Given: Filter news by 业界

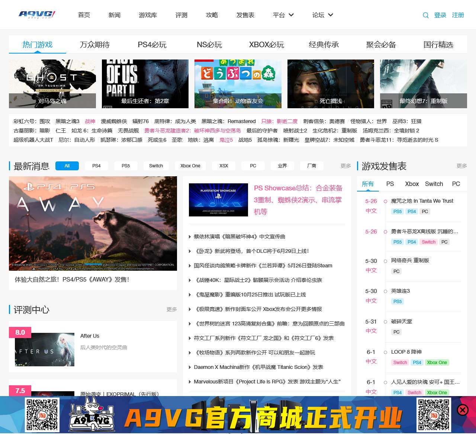Looking at the screenshot, I should pyautogui.click(x=282, y=166).
